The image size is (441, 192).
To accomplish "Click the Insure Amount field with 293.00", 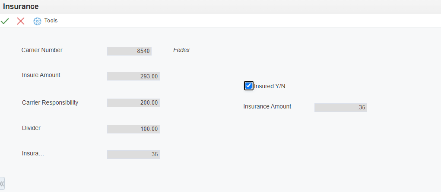I will [x=133, y=76].
